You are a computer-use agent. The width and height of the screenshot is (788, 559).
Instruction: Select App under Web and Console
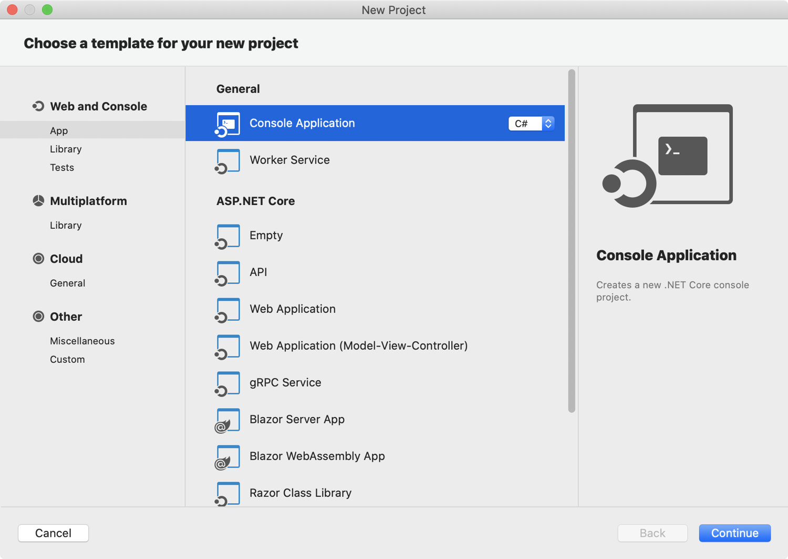[x=92, y=130]
